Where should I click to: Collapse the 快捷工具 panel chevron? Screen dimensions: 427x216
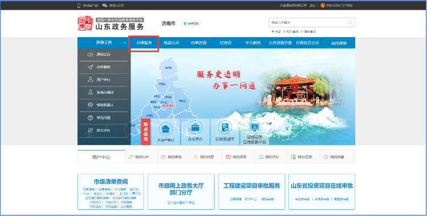click(125, 43)
